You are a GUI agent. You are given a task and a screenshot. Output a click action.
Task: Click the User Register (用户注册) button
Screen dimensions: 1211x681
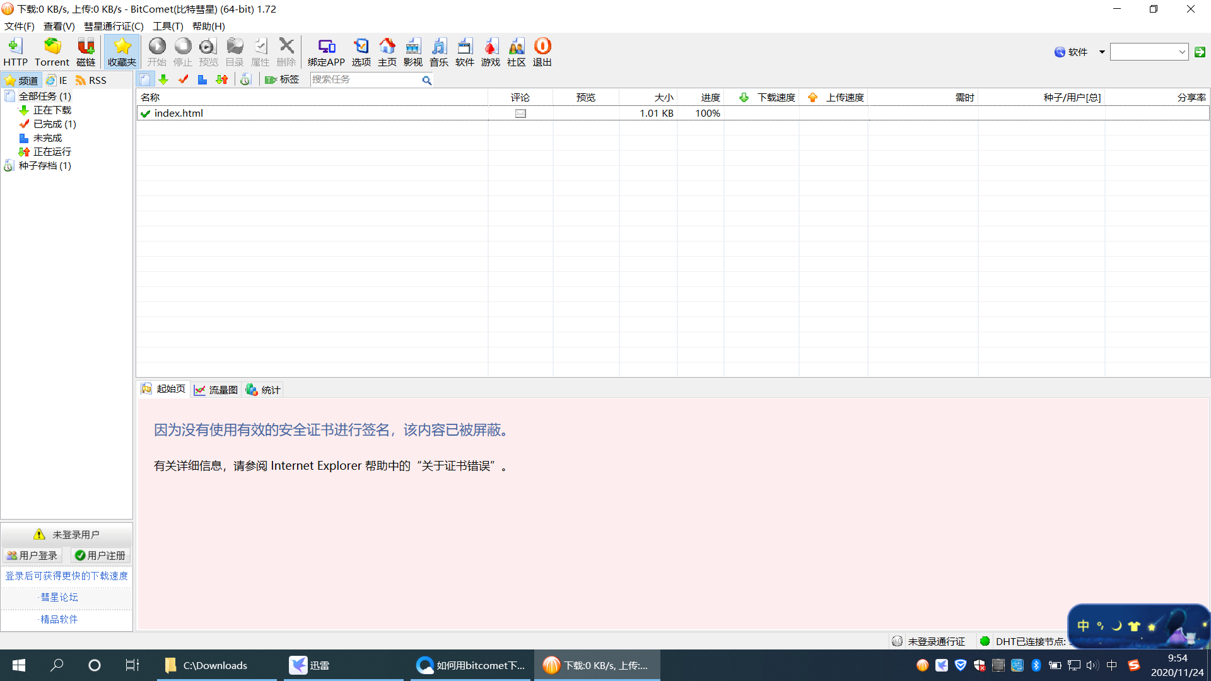(x=100, y=556)
